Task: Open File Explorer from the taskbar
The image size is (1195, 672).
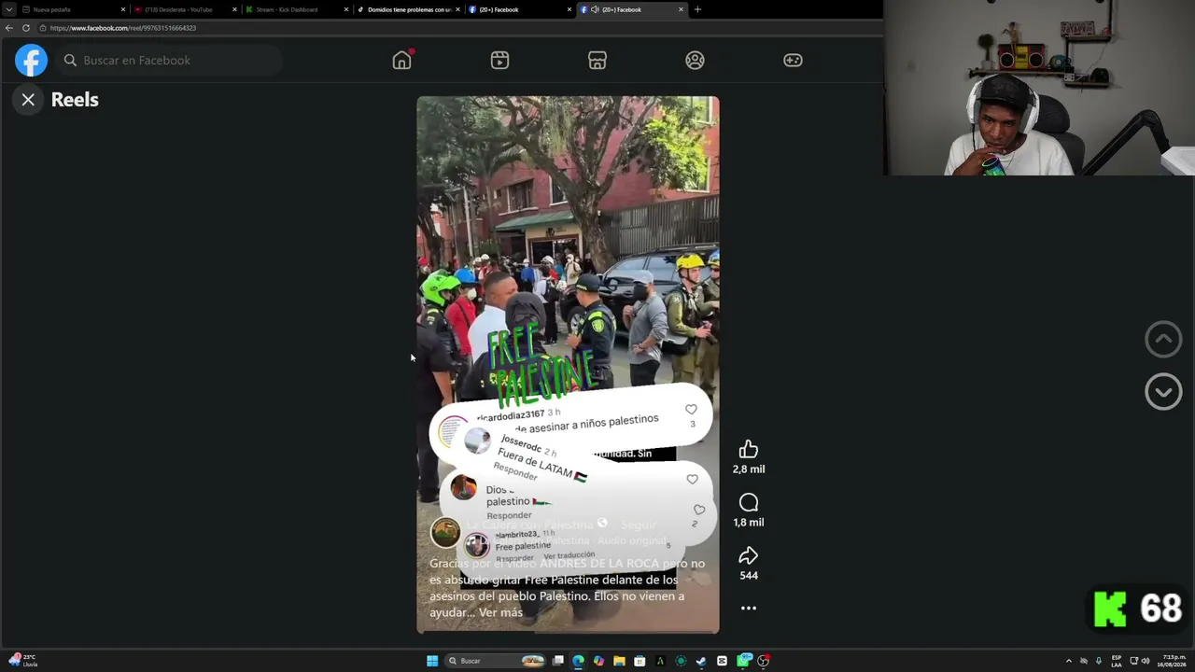Action: (x=619, y=661)
